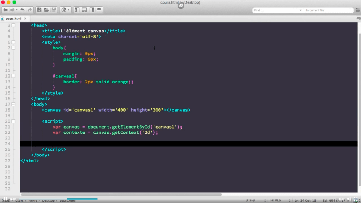Select line number 13 in the gutter
The image size is (361, 203).
pyautogui.click(x=8, y=82)
